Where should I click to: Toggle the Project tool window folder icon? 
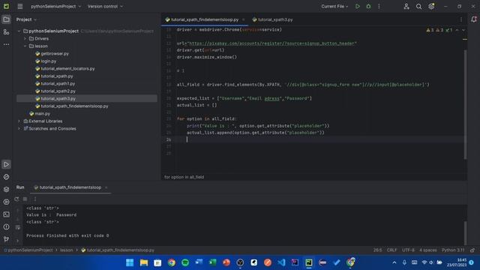point(6,19)
